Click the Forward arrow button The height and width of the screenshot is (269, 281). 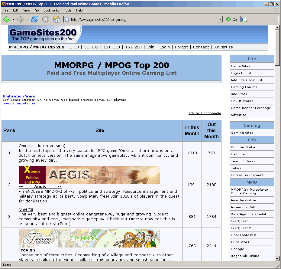pyautogui.click(x=21, y=19)
